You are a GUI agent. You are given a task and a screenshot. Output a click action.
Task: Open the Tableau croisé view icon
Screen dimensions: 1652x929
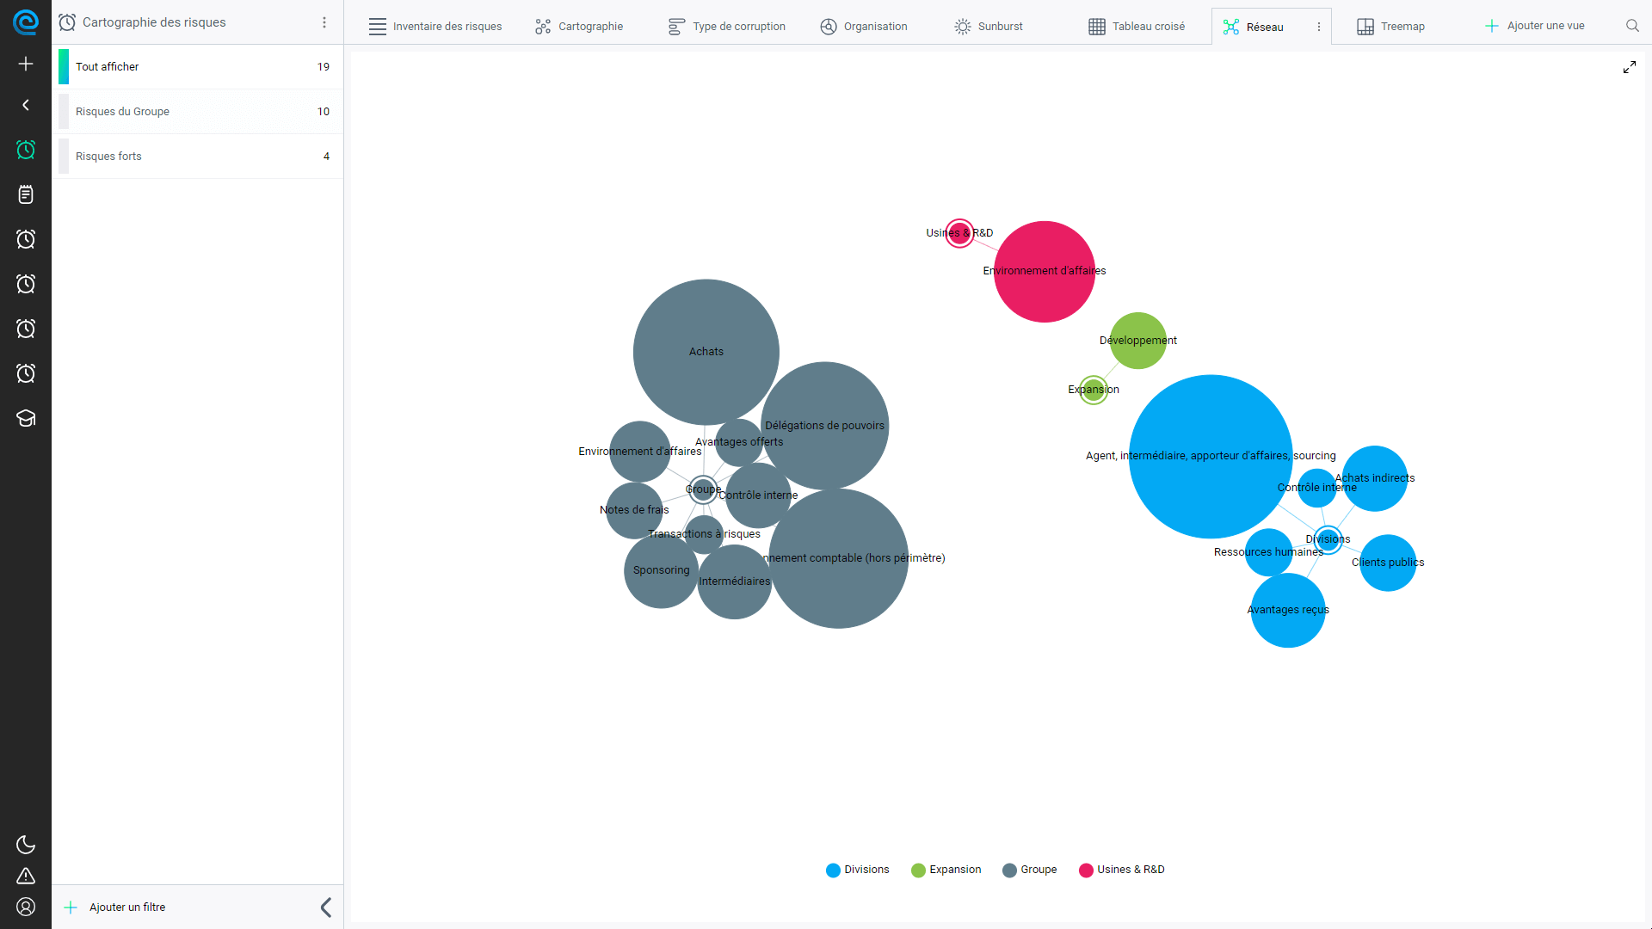1098,25
